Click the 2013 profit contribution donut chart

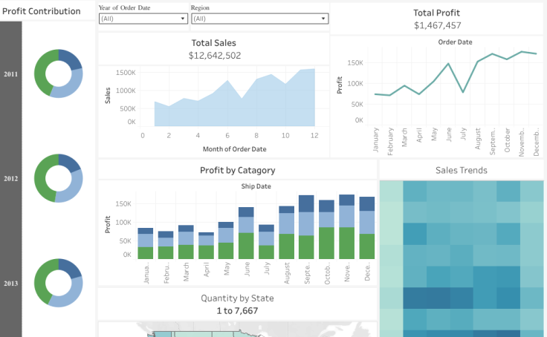pos(58,283)
